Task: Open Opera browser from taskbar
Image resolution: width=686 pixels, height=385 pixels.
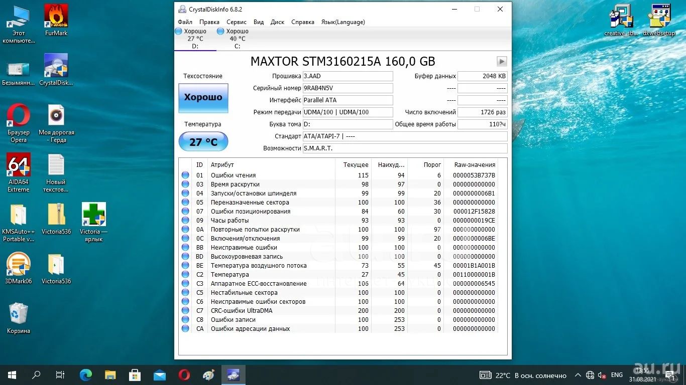Action: click(184, 374)
